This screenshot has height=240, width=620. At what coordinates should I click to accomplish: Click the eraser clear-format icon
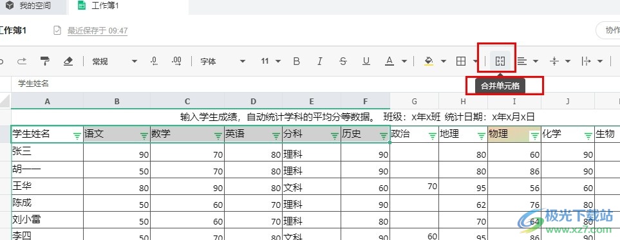pos(68,61)
